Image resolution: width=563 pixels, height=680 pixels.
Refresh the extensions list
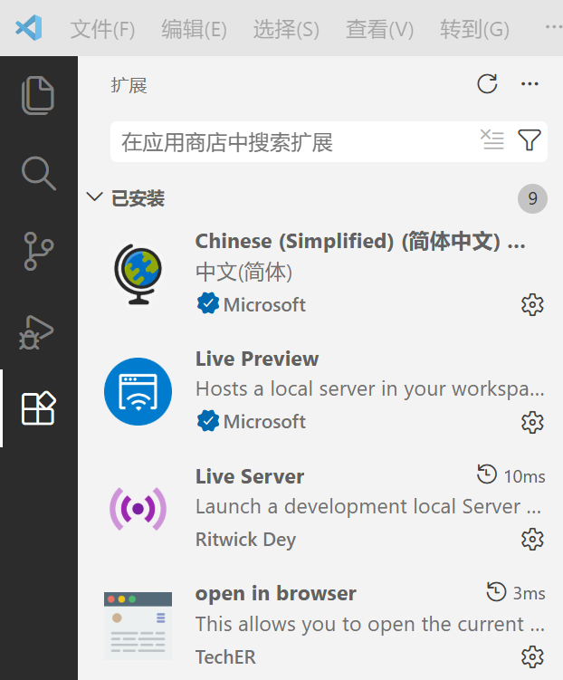487,83
